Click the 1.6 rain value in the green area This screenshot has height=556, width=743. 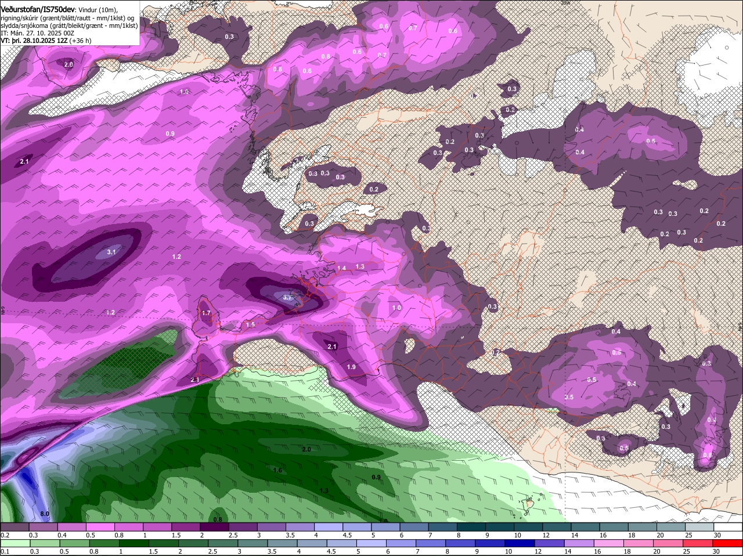(x=277, y=470)
